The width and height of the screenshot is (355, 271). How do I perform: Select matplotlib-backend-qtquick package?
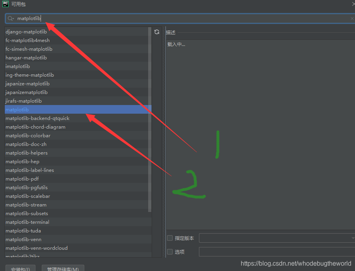[78, 118]
